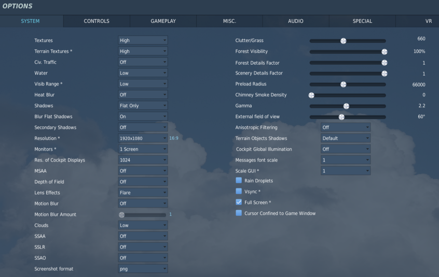Open the Textures dropdown
Screen dimensions: 439x277
[x=143, y=40]
